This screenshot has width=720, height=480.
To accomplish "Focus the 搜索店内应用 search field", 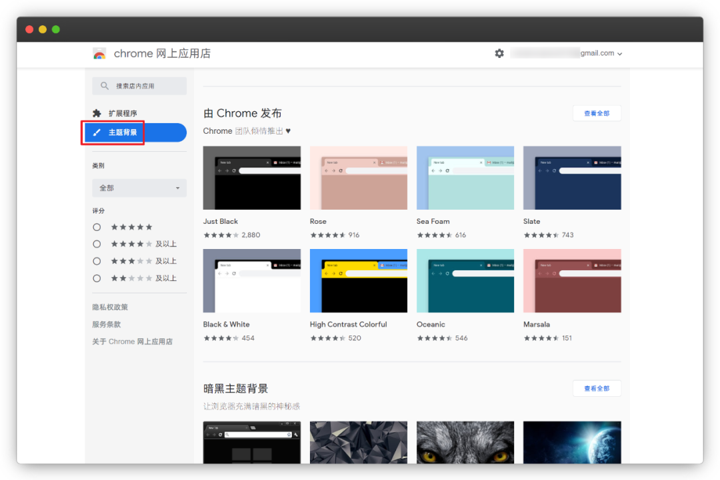I will click(139, 86).
